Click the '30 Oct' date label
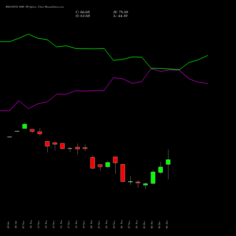This screenshot has height=236, width=236. [x=16, y=225]
